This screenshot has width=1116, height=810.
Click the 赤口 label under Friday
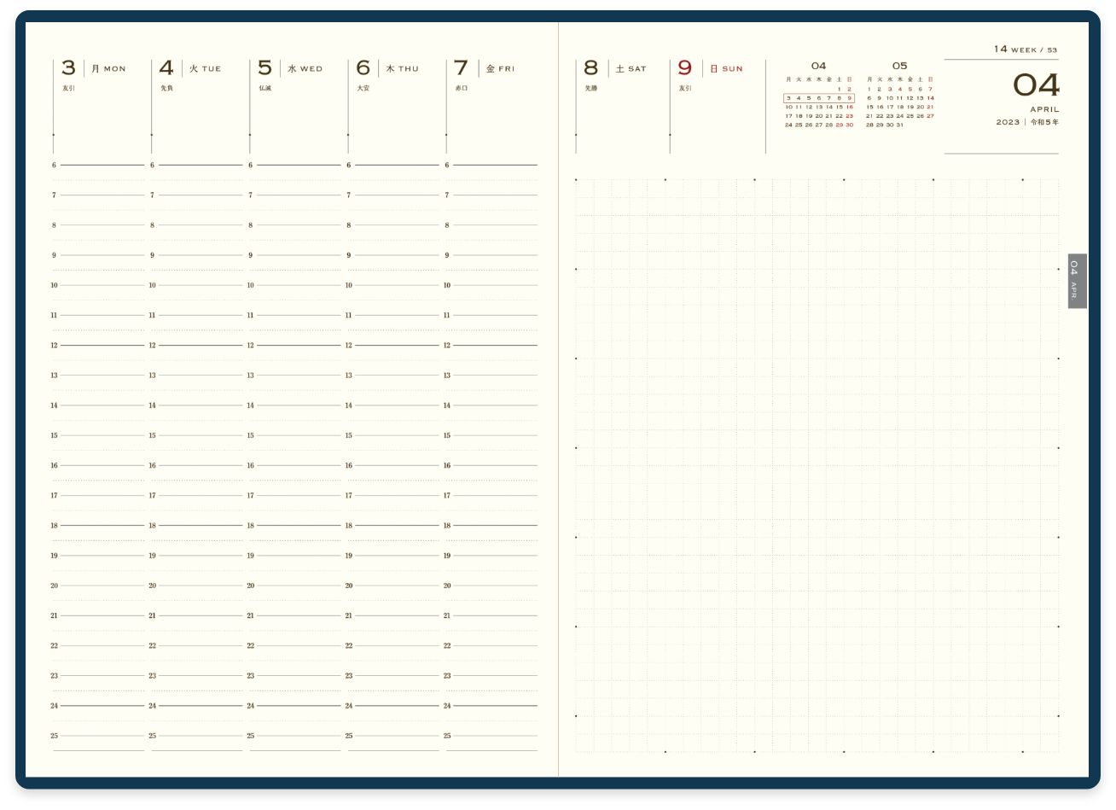(x=462, y=88)
